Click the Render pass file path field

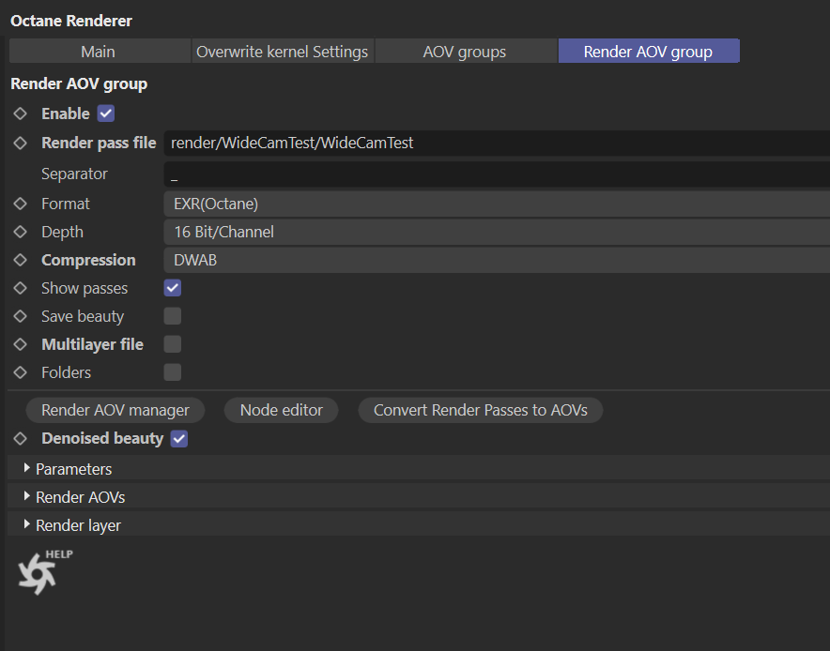click(496, 144)
